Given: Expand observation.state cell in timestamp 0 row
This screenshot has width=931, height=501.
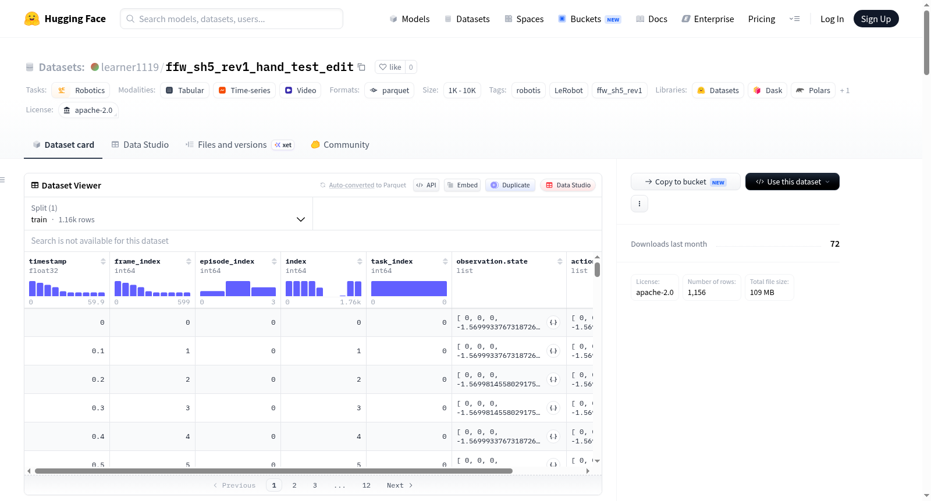Looking at the screenshot, I should 553,322.
